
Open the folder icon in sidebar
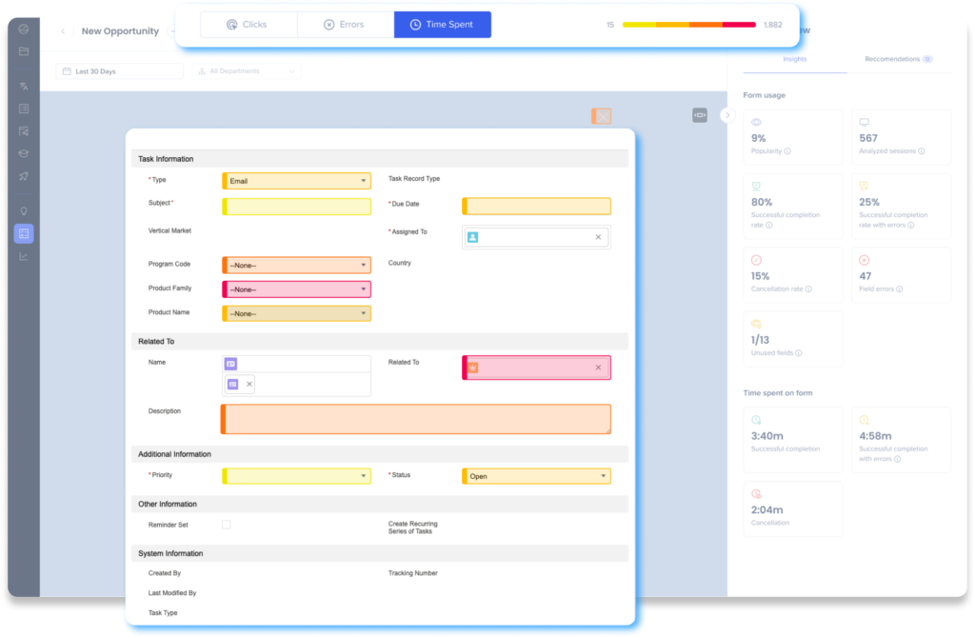tap(24, 51)
